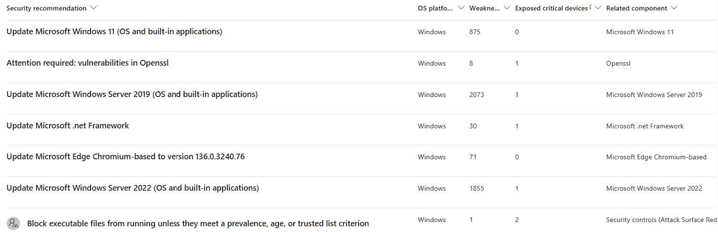Open Update Microsoft Windows 11 recommendation
Image resolution: width=718 pixels, height=232 pixels.
click(114, 32)
